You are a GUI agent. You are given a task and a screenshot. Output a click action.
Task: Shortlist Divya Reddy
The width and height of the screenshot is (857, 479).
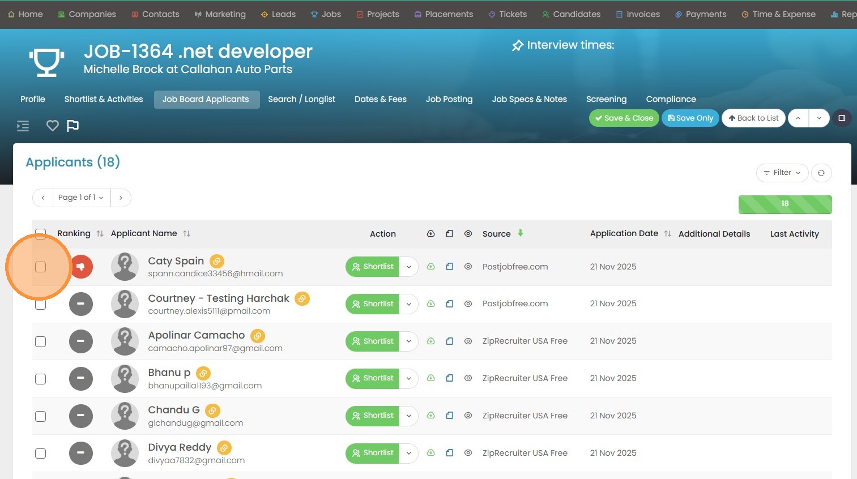(x=373, y=453)
